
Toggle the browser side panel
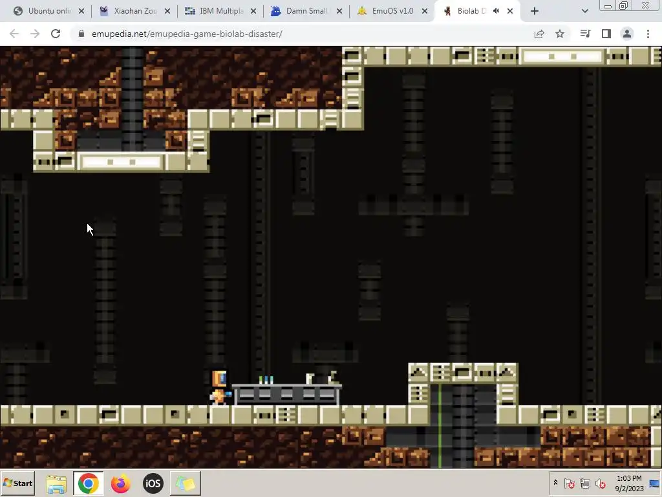(606, 34)
